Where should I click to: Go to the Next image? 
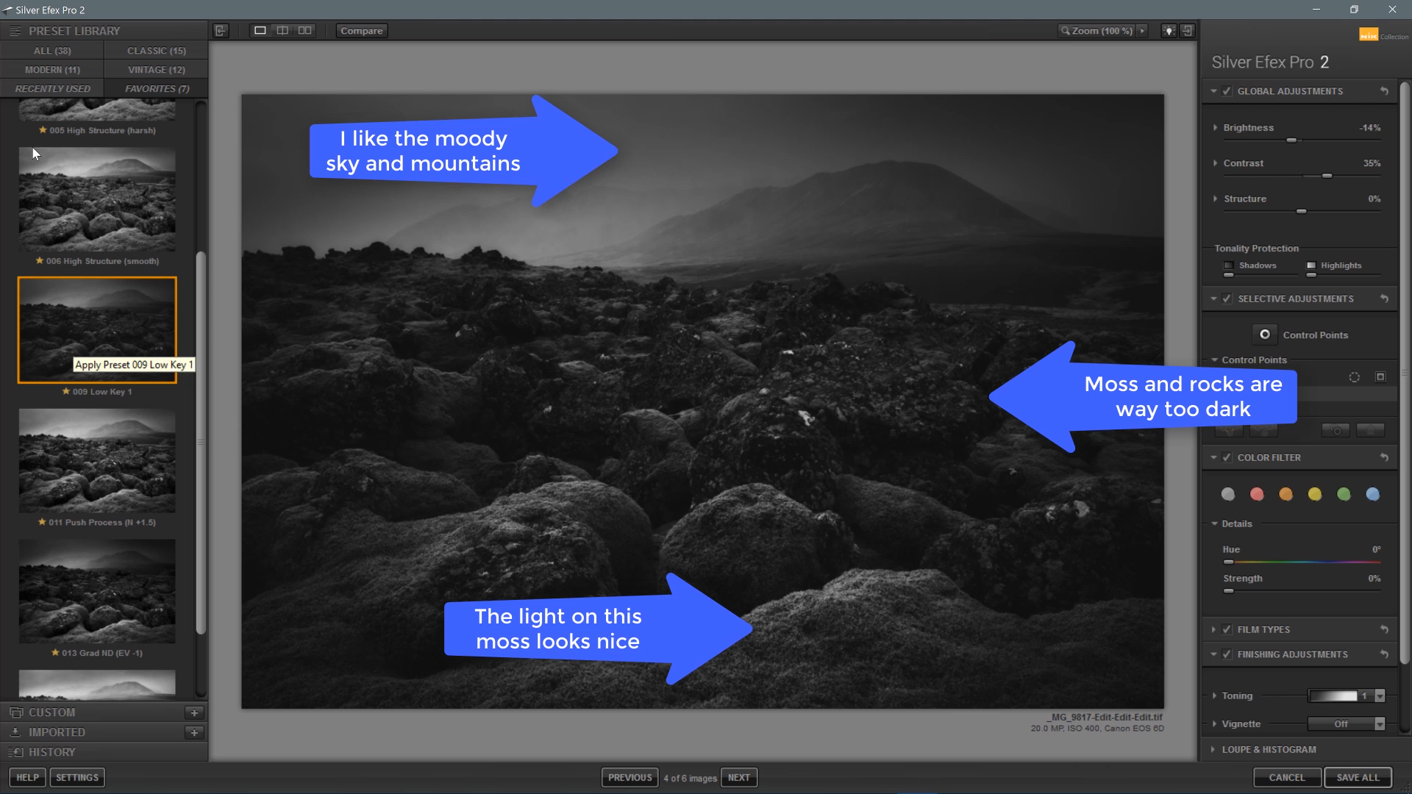tap(739, 777)
